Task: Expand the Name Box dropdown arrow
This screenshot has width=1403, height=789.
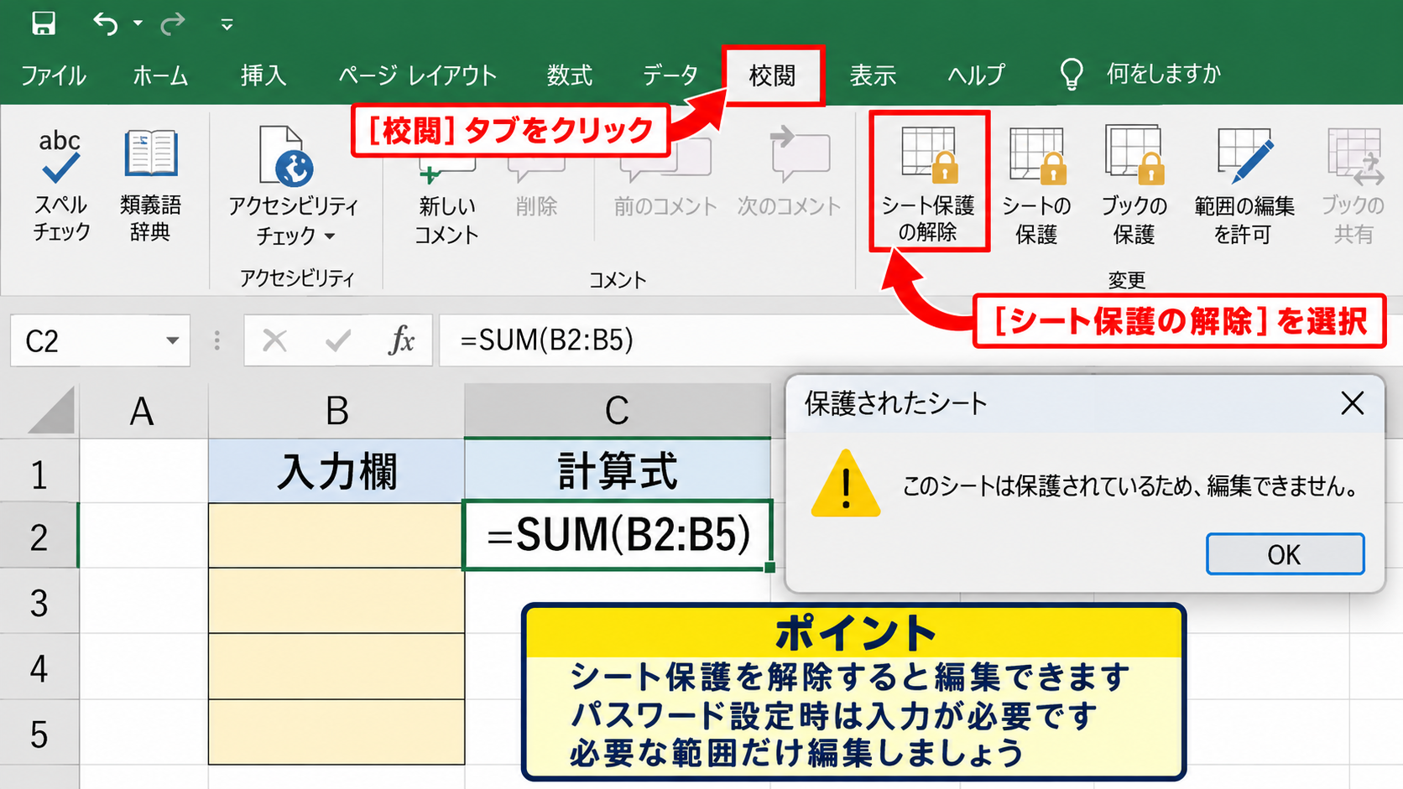Action: pyautogui.click(x=172, y=340)
